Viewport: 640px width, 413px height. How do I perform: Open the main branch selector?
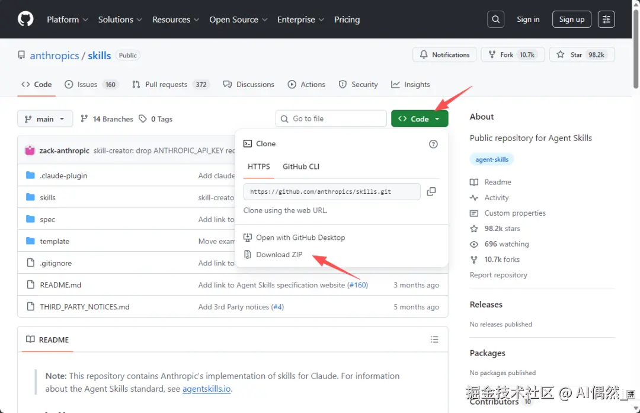point(45,119)
